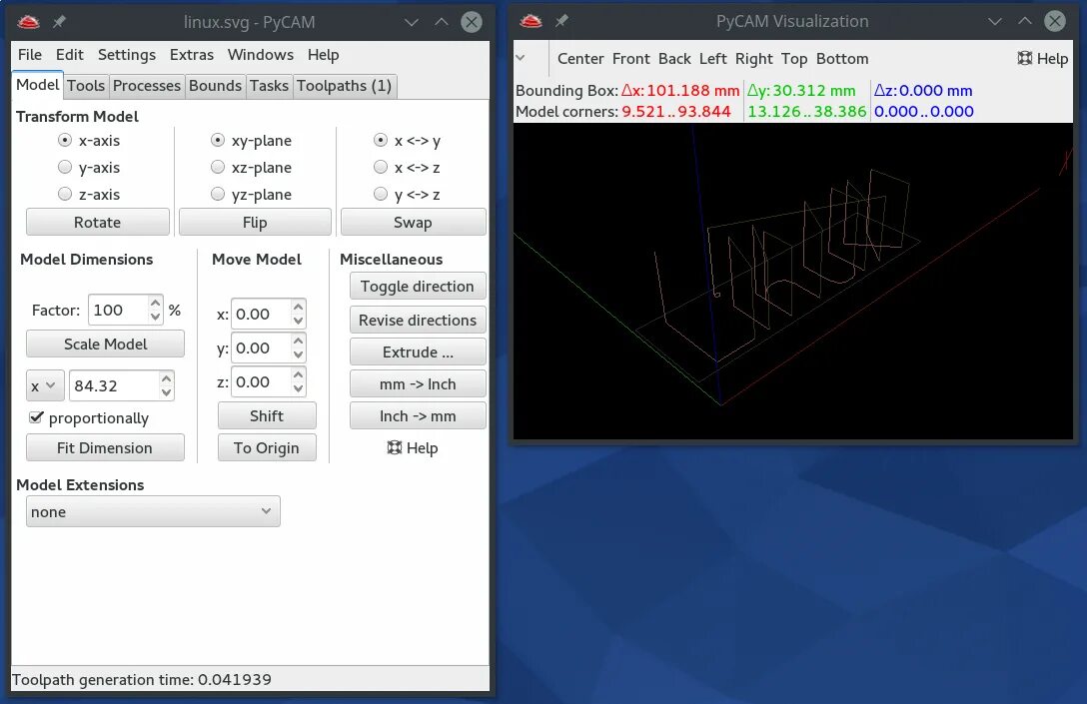Choose the yz-plane flip option

coord(218,194)
